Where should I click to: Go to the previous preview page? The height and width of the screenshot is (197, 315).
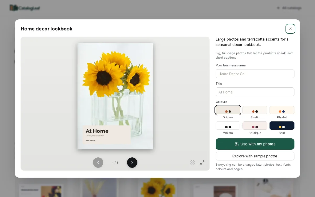98,163
